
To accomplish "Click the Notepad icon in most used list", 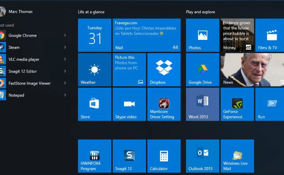I will [2, 95].
